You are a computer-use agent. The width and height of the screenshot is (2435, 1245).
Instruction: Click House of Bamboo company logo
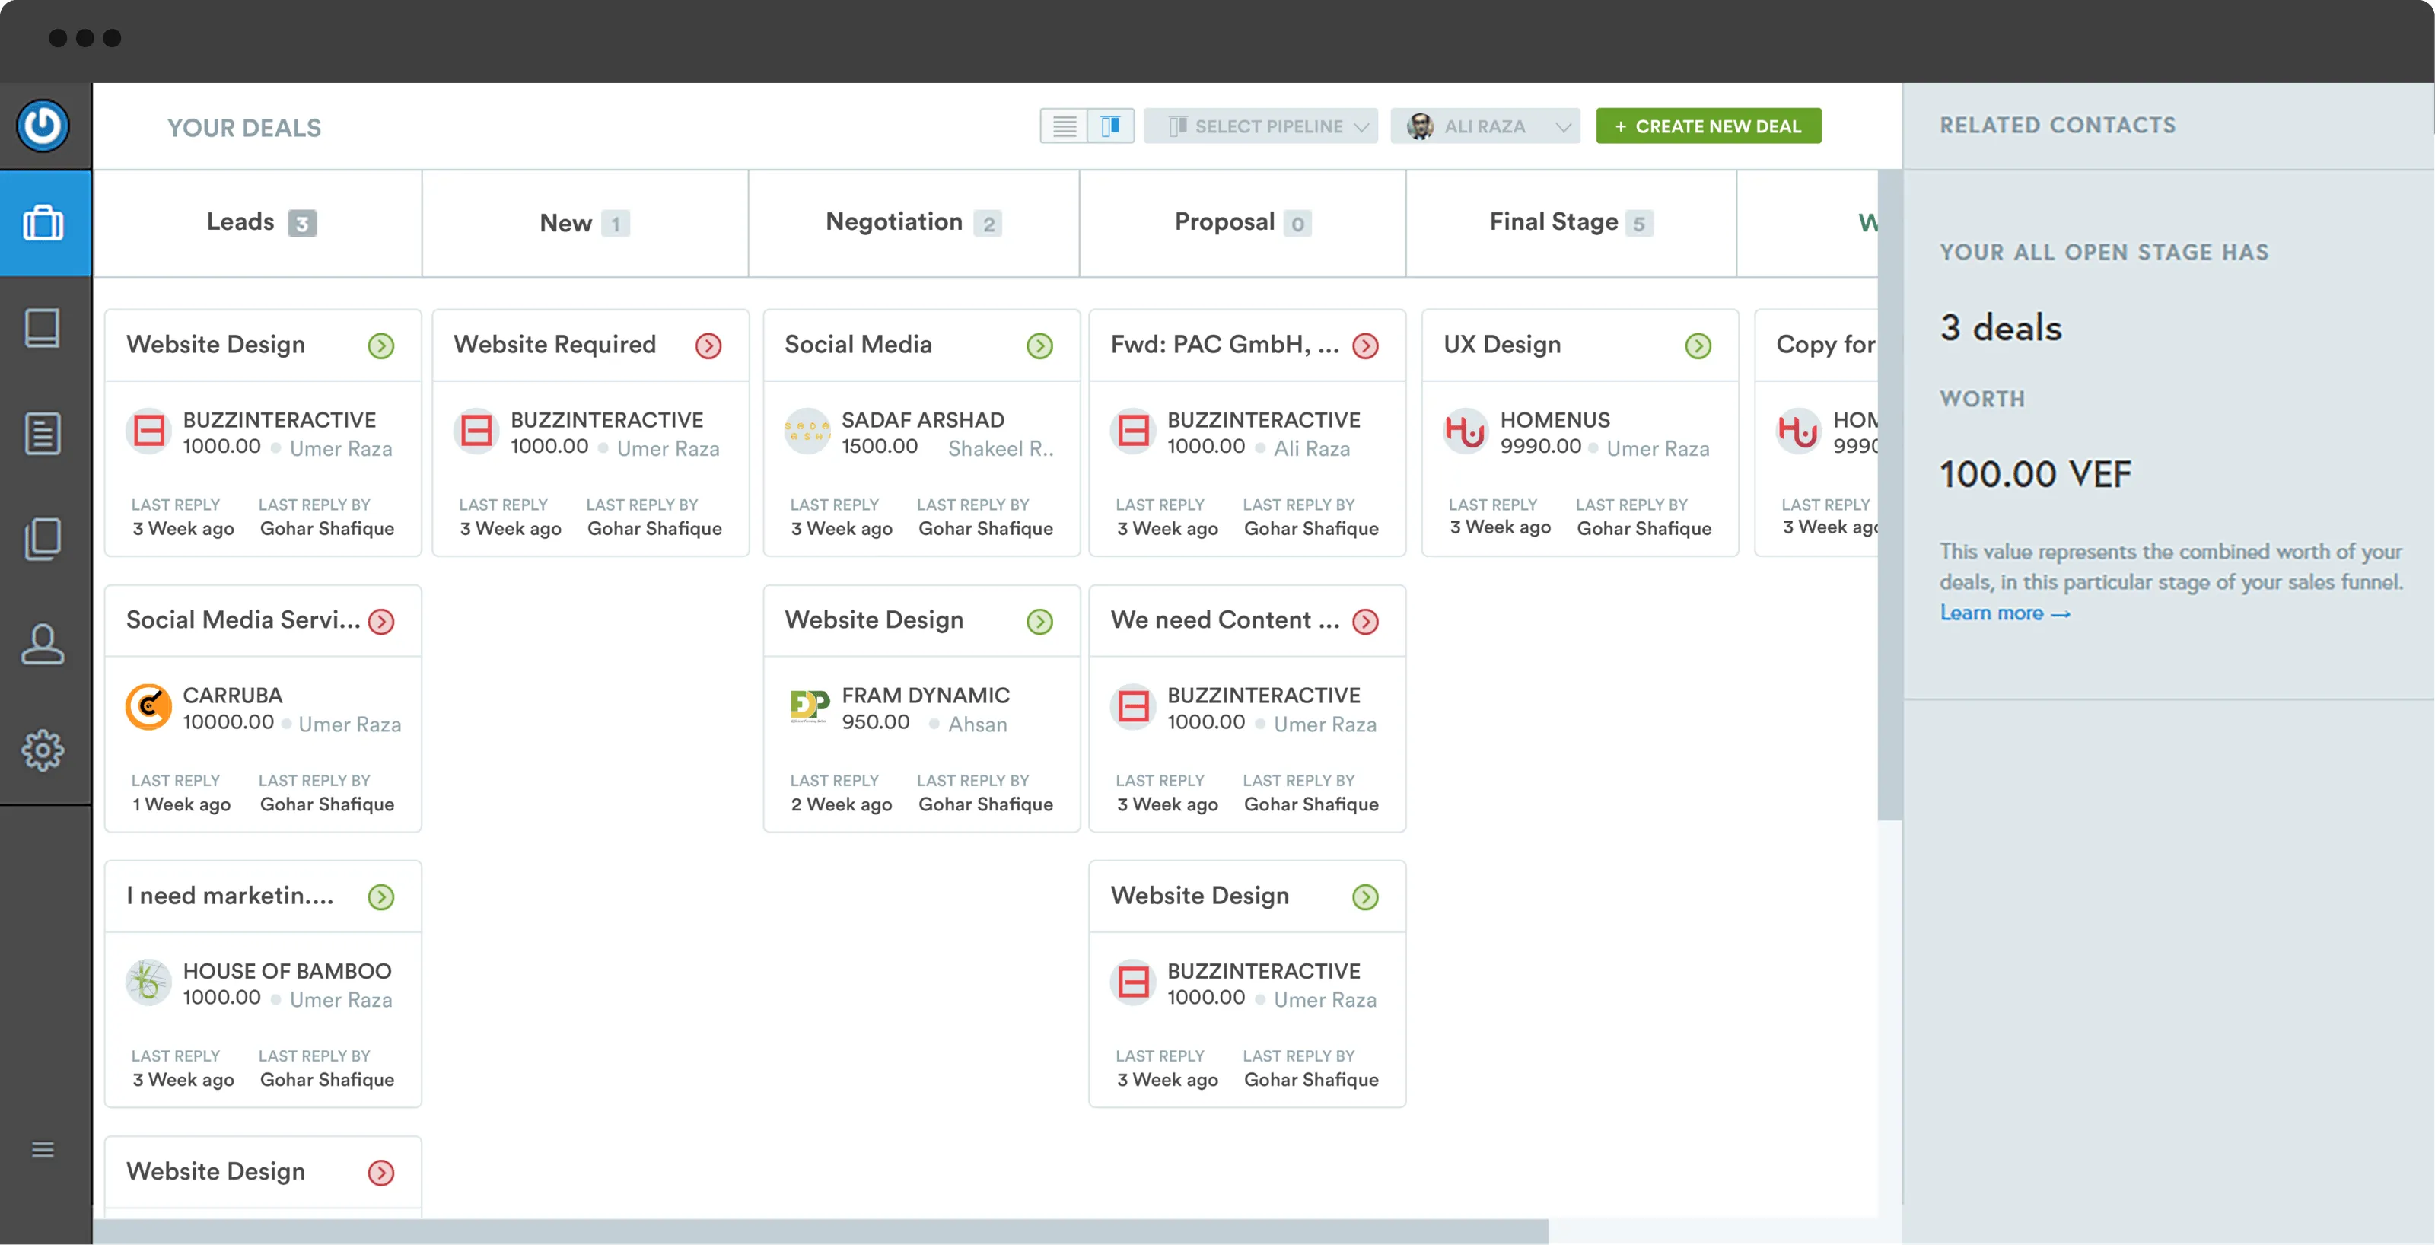(x=148, y=982)
